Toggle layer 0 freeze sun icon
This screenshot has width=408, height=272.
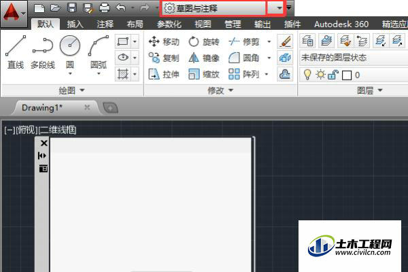pos(320,75)
